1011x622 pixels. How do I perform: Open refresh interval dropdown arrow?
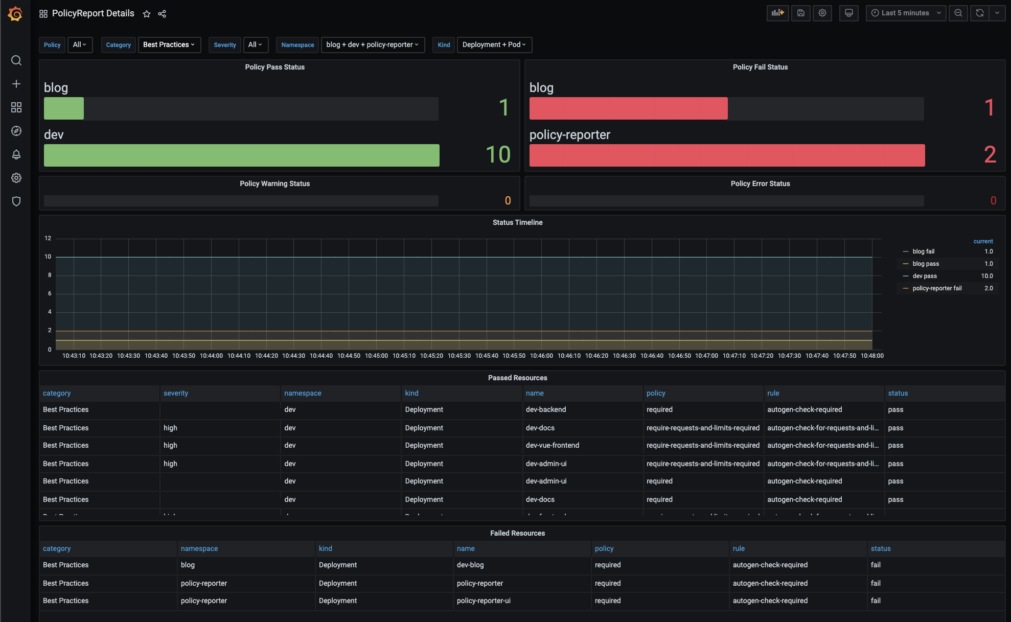[997, 13]
